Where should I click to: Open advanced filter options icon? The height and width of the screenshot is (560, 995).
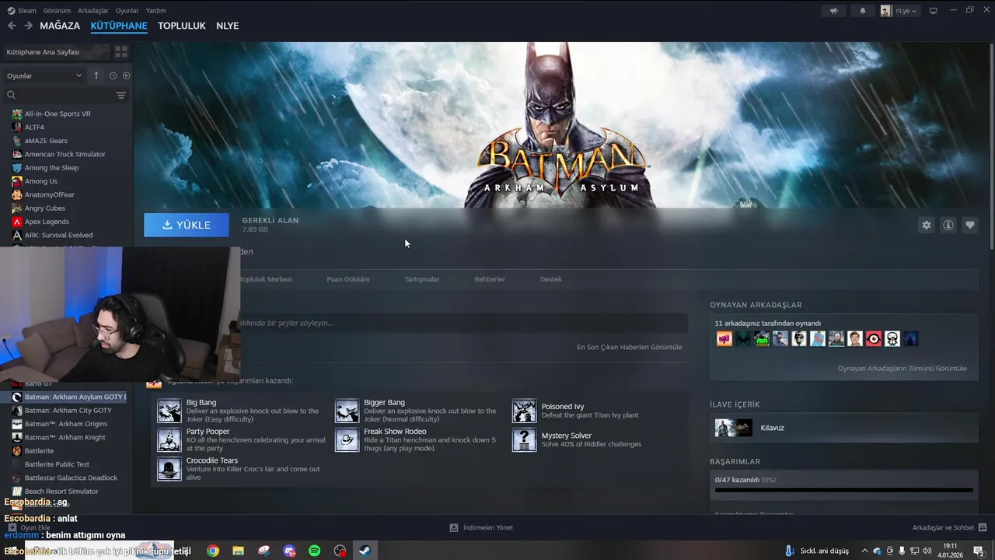pos(121,95)
